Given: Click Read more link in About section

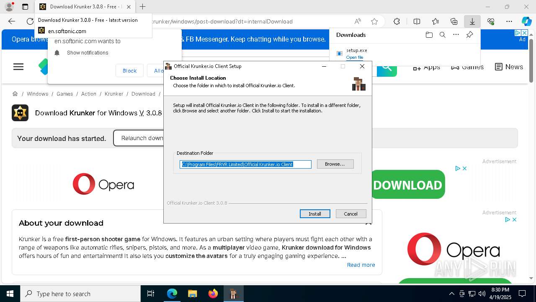Looking at the screenshot, I should click(361, 265).
